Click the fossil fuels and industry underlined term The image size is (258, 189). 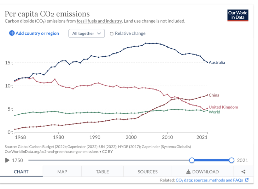(99, 21)
